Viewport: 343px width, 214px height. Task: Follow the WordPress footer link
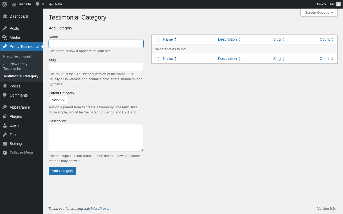[99, 208]
